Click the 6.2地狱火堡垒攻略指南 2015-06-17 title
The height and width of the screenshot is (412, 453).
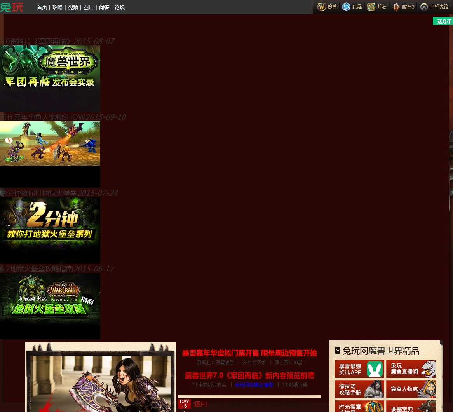(57, 269)
